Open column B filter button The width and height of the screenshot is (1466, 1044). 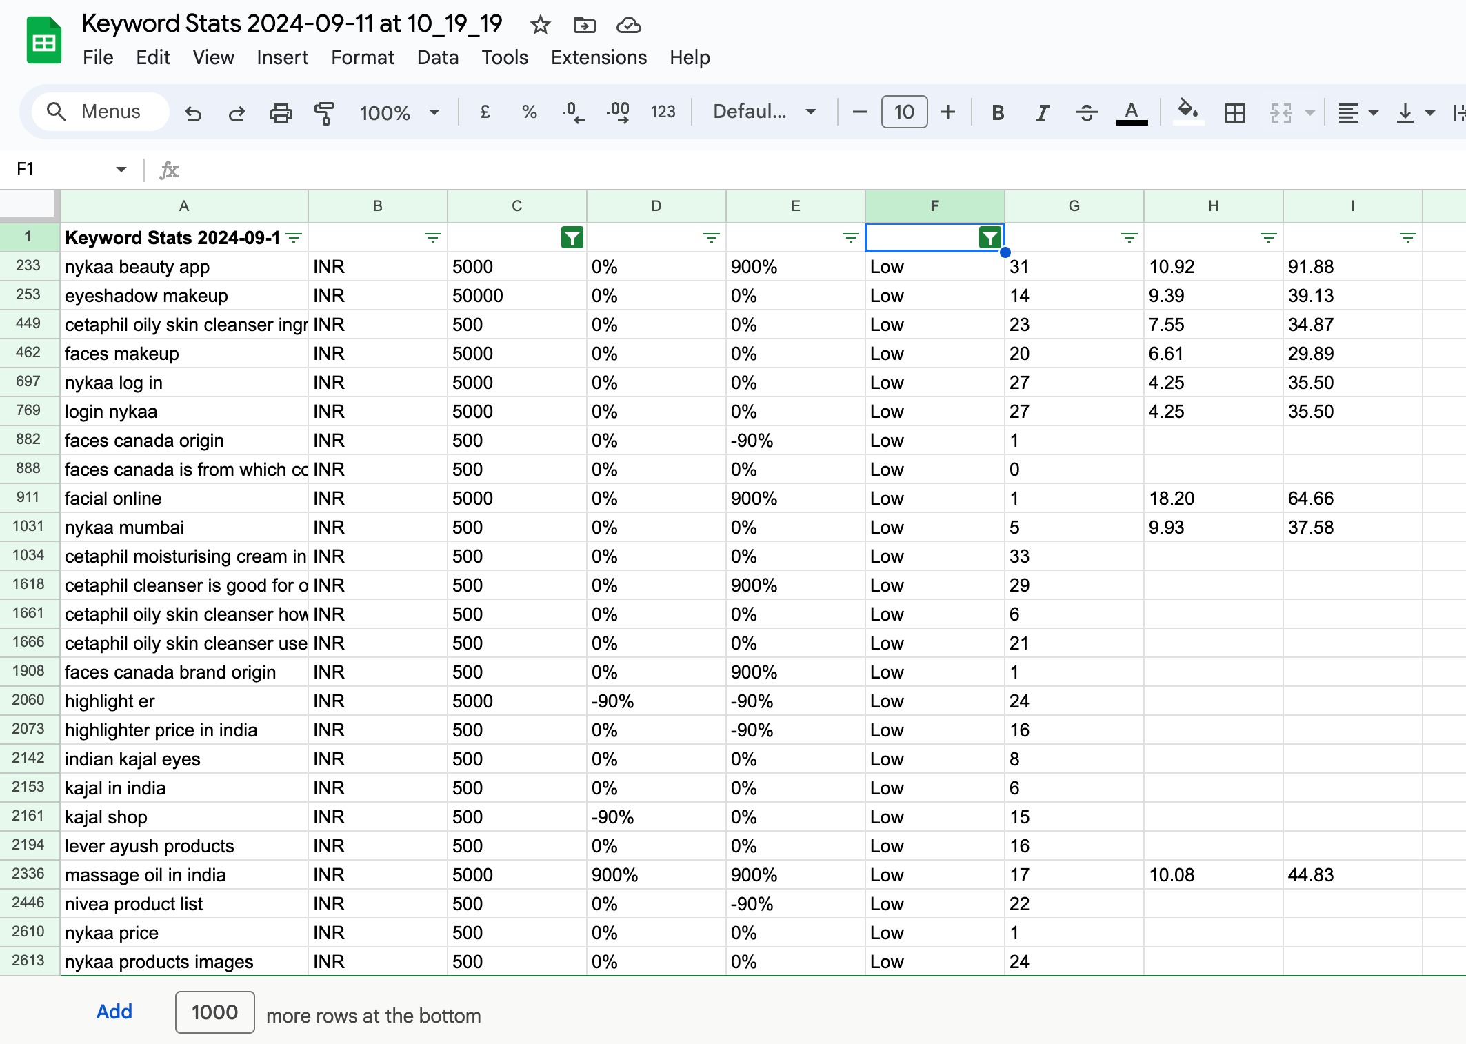click(432, 238)
